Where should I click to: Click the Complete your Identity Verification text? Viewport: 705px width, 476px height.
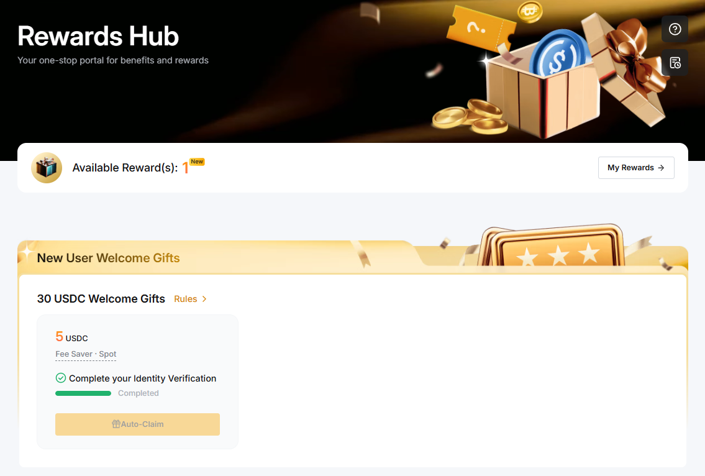142,378
